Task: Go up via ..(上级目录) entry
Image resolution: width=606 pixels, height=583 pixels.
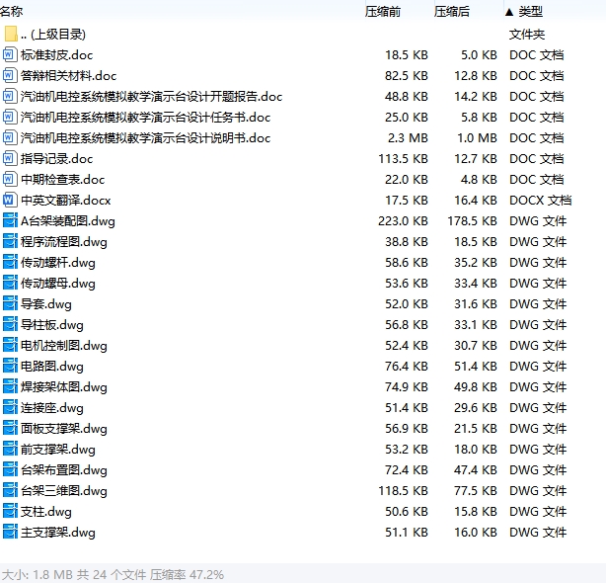Action: (53, 35)
